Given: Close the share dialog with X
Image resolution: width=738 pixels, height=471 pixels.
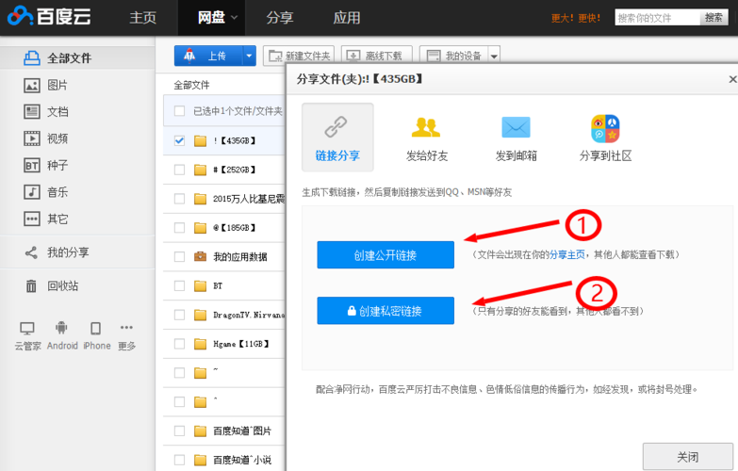Looking at the screenshot, I should (732, 79).
